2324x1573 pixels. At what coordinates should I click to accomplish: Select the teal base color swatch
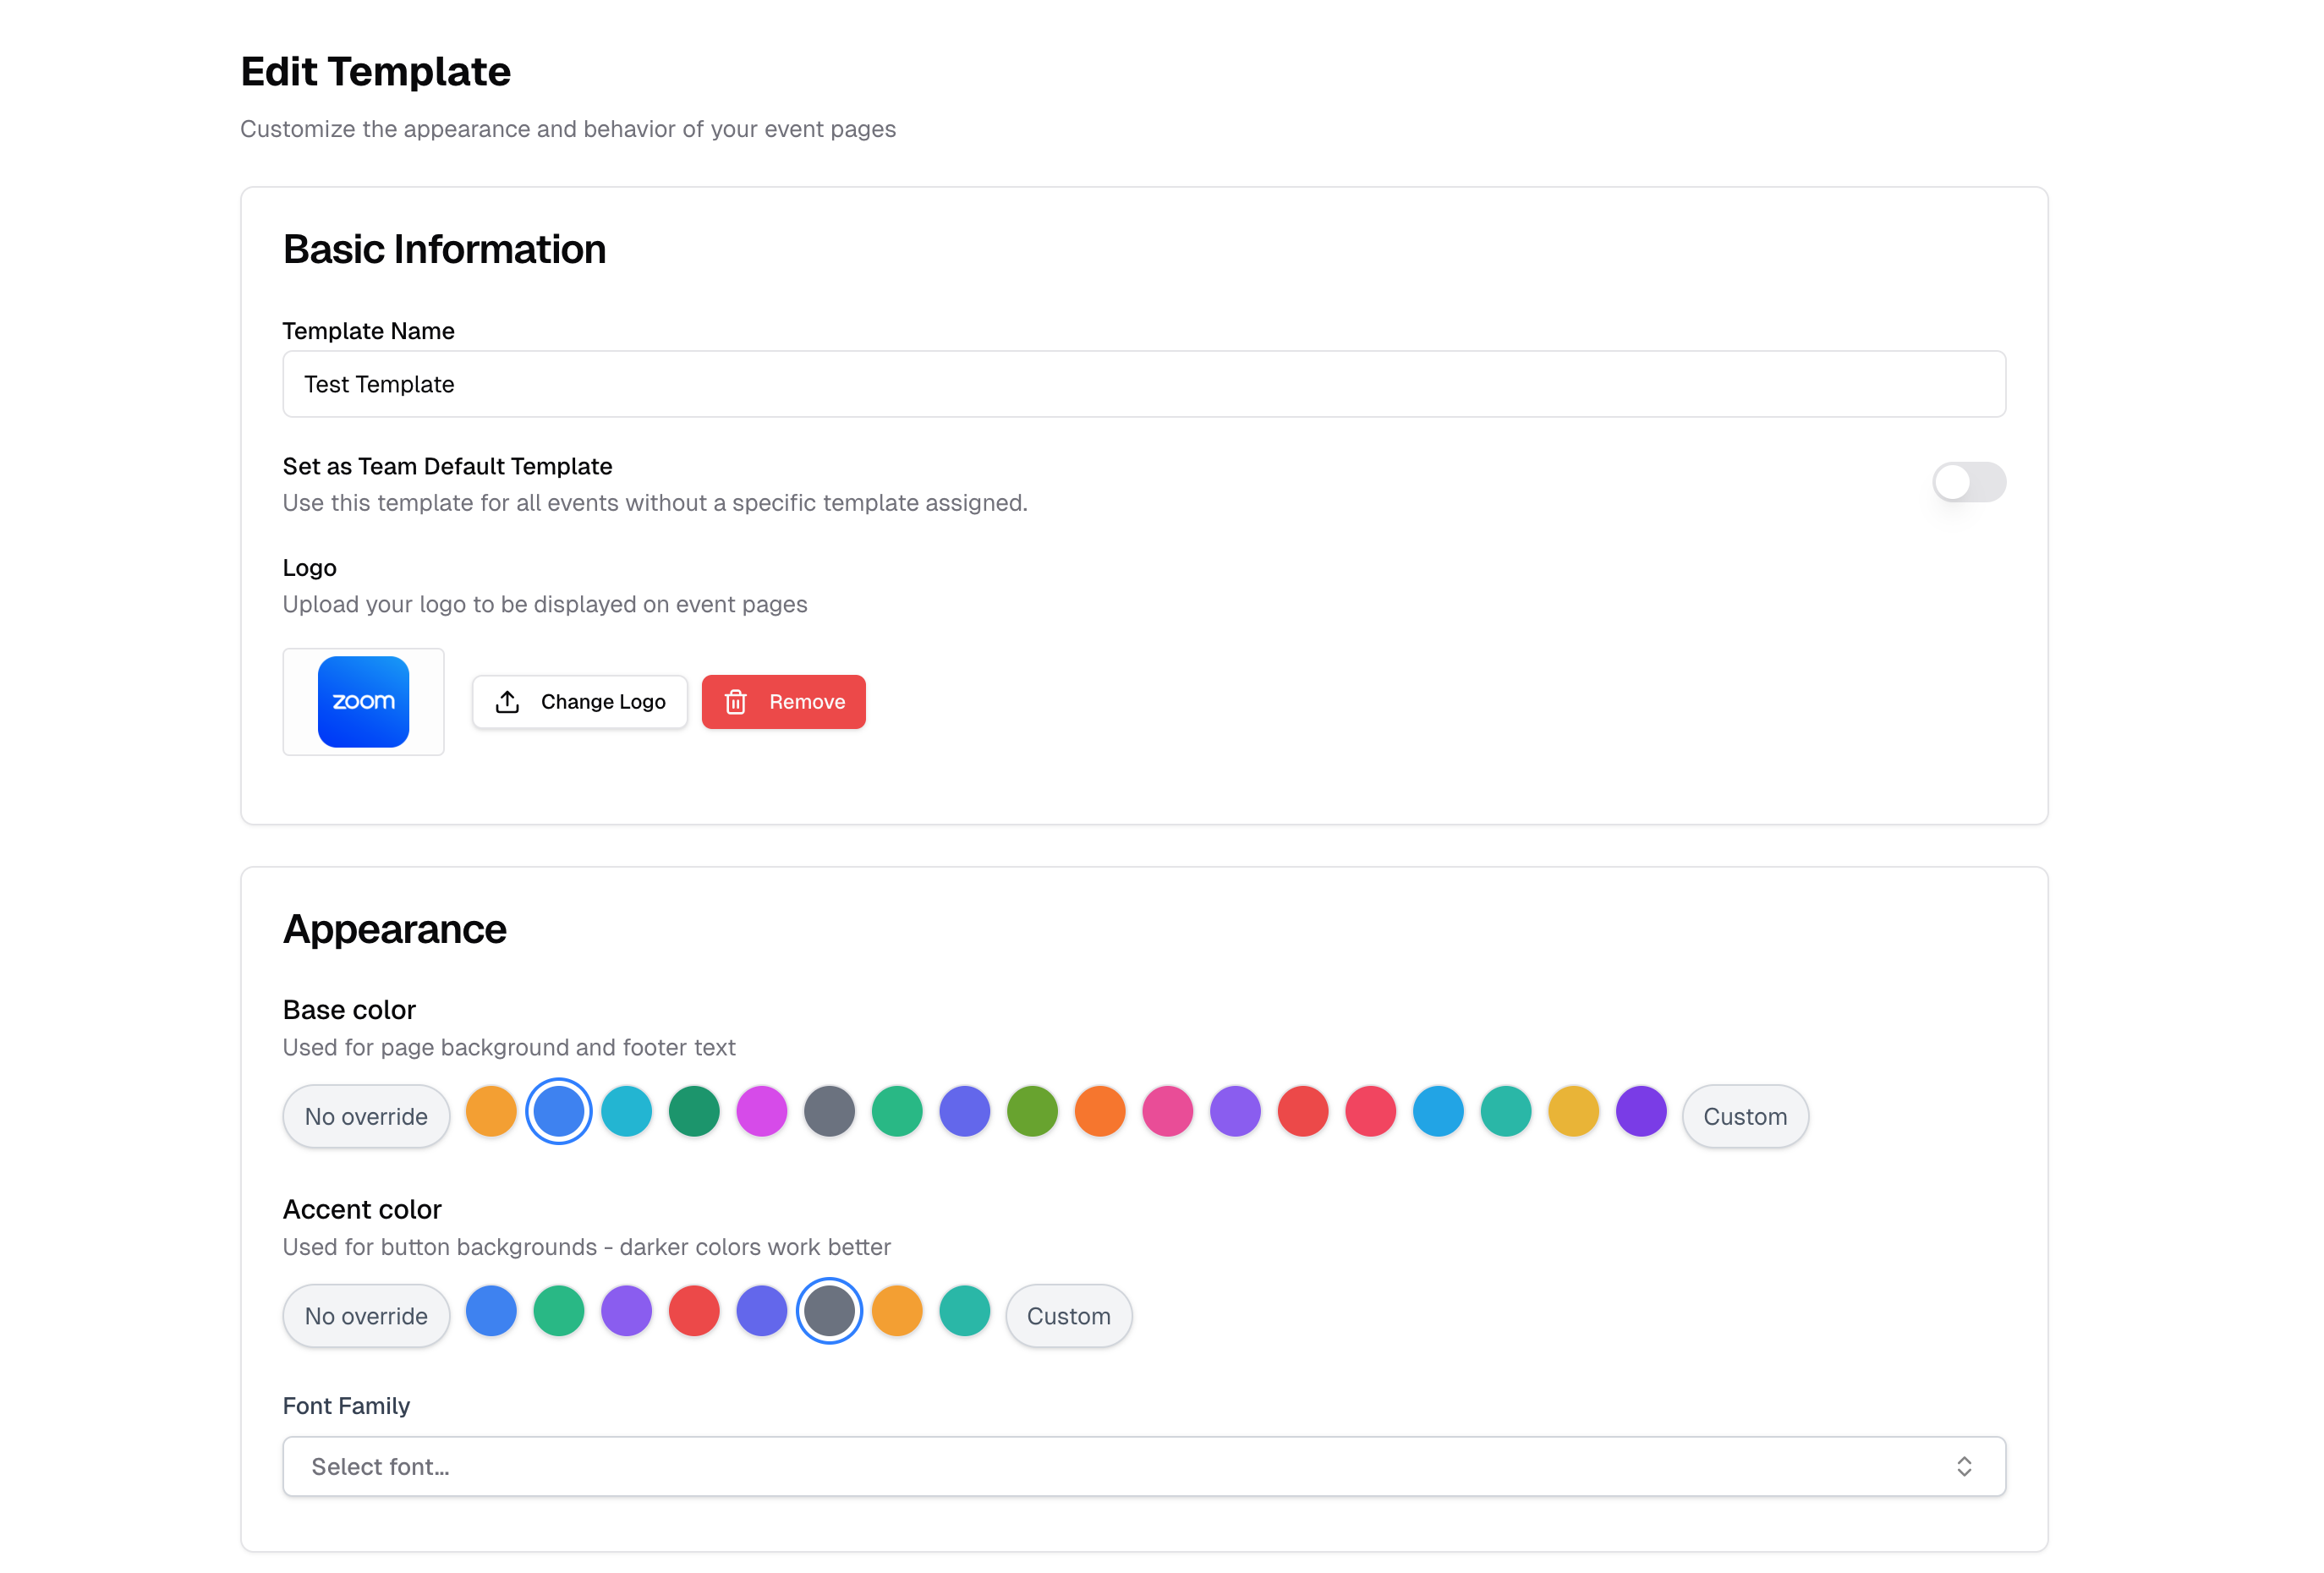pyautogui.click(x=626, y=1110)
